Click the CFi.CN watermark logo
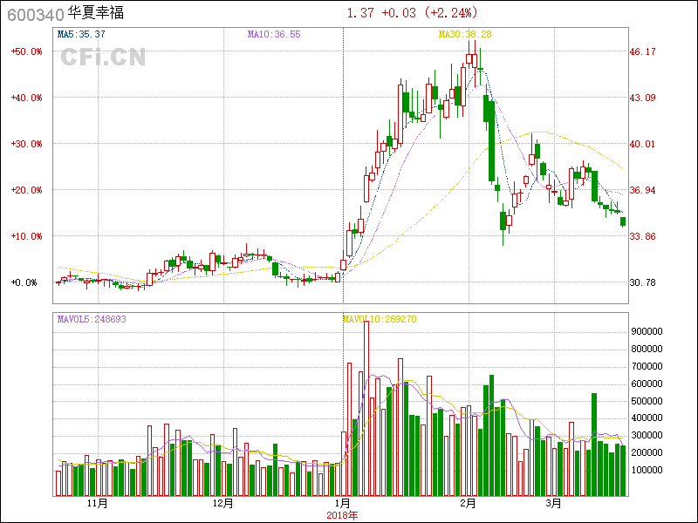Screen dimensions: 698x523 pos(103,58)
